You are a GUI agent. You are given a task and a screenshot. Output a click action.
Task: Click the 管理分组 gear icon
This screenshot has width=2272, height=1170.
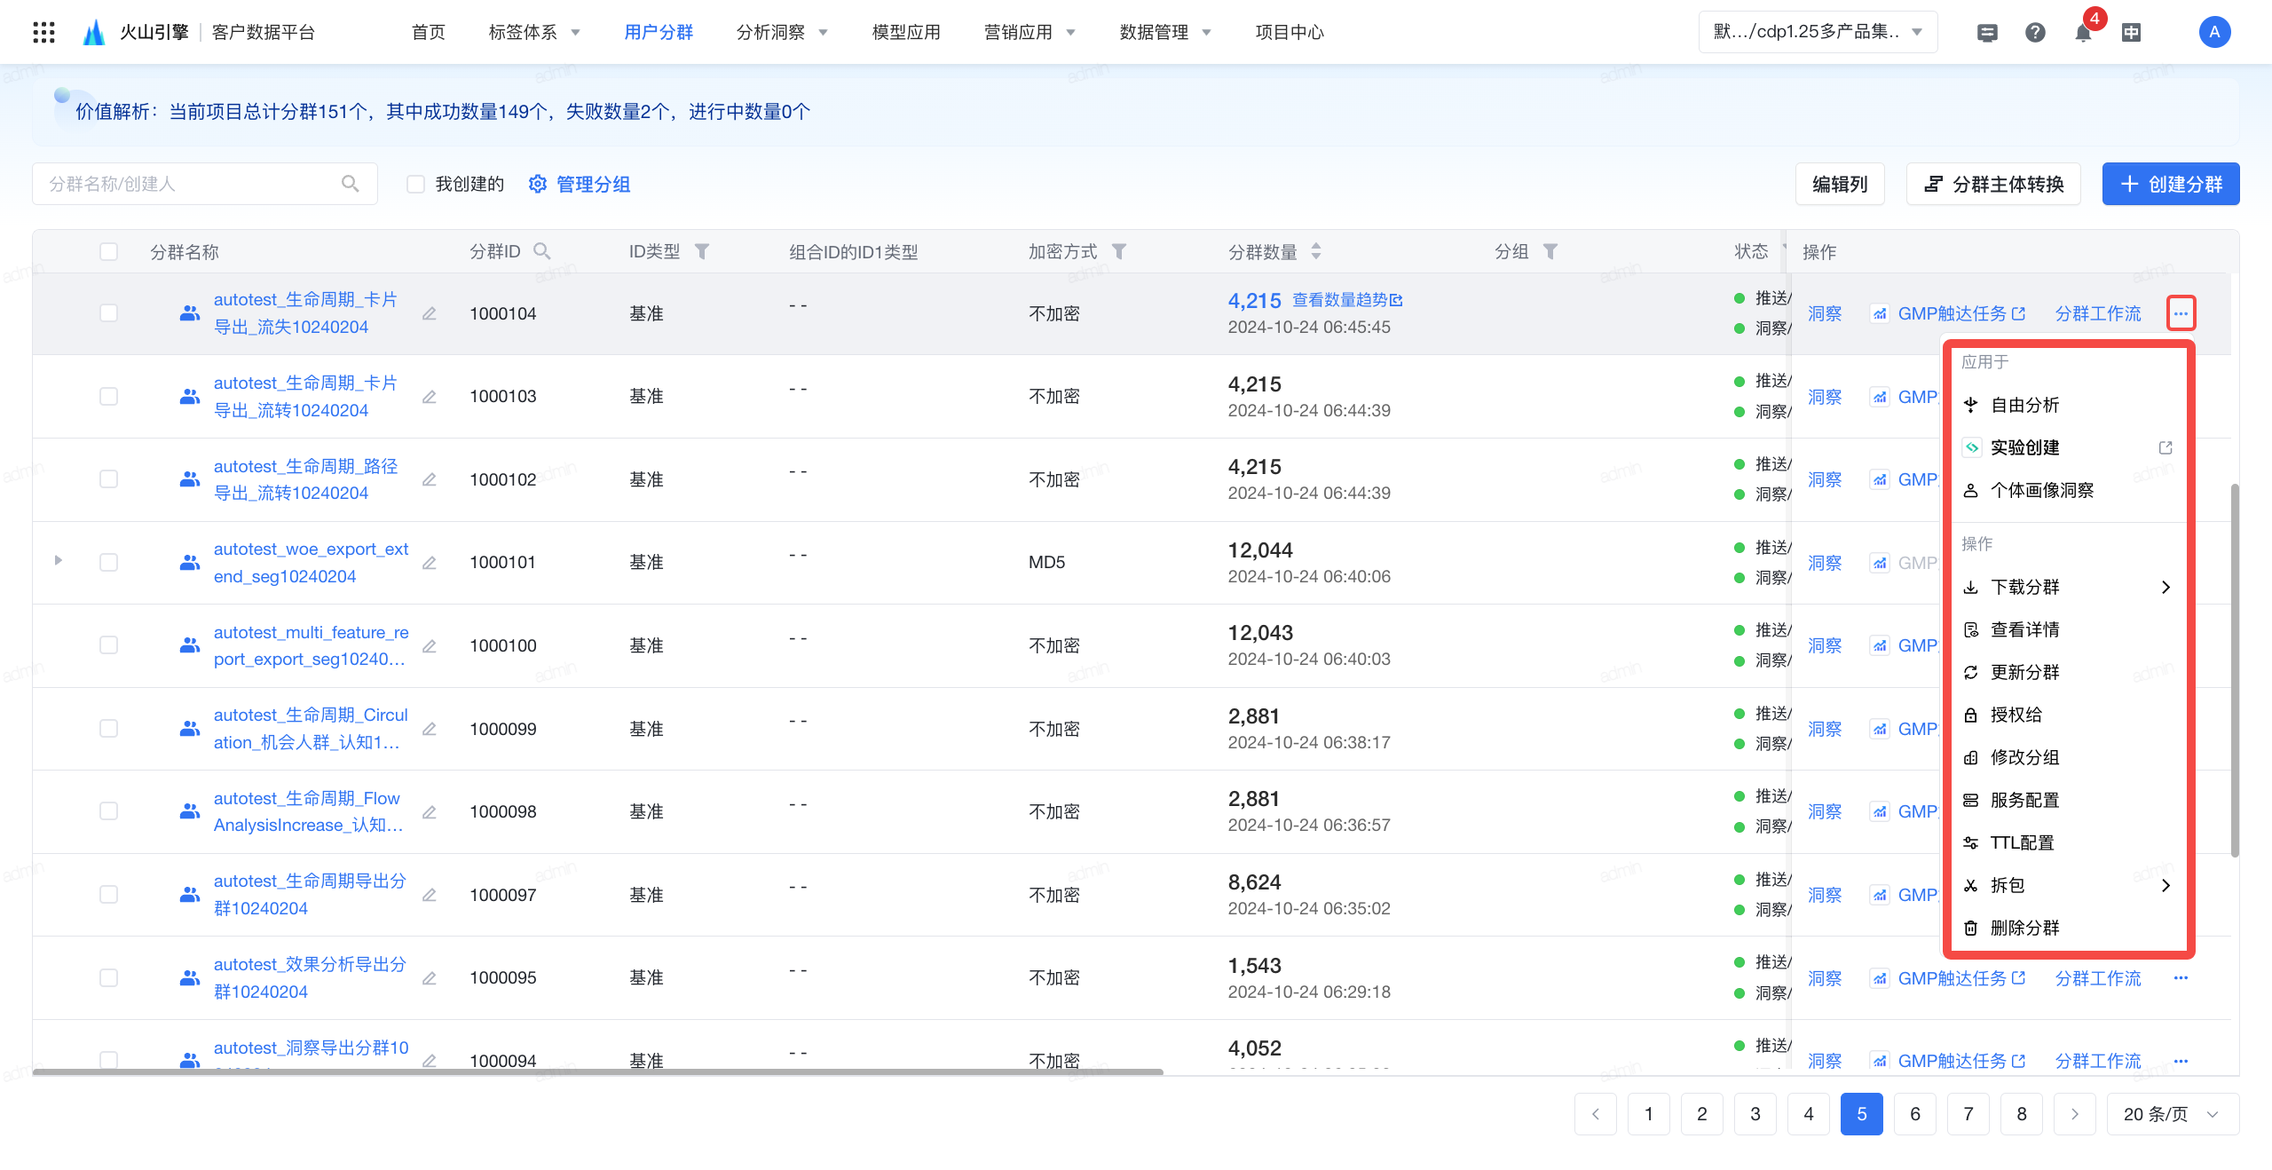(537, 184)
